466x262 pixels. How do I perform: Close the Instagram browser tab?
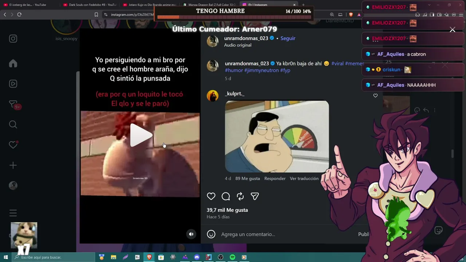coord(294,5)
